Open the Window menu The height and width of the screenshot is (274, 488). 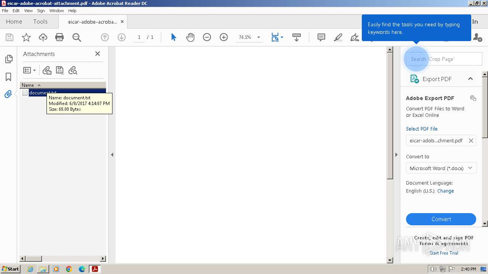point(56,11)
